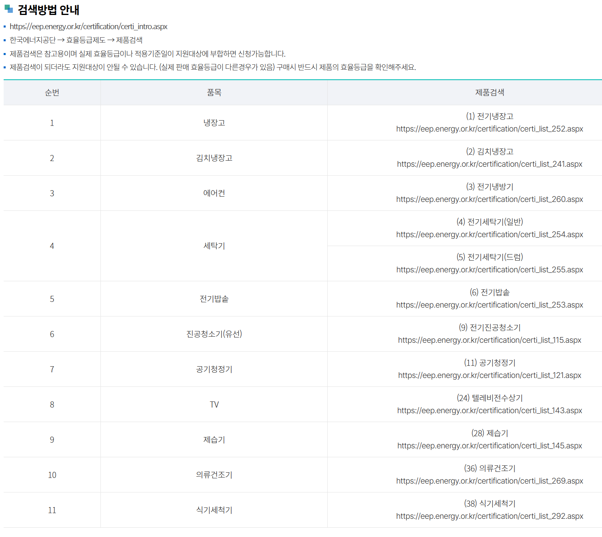Click the (2) 김치냉장고 label
Viewport: 602px width, 537px height.
[x=489, y=151]
